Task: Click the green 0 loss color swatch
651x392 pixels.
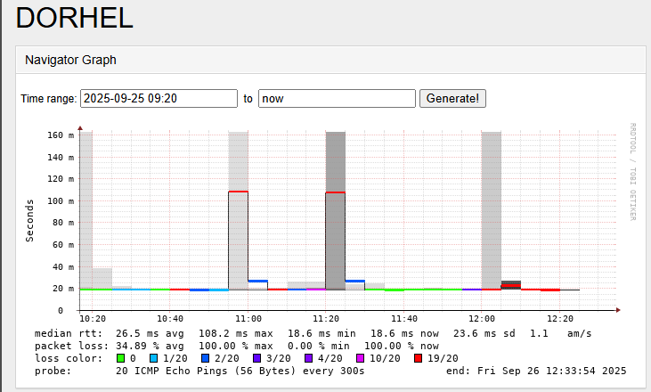Action: point(120,357)
